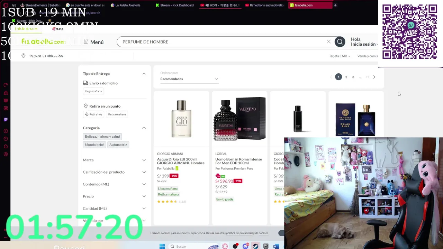Open the Extensions cube icon in the sidebar

6,147
